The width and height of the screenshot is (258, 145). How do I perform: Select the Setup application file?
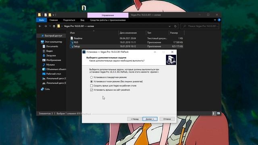[126, 46]
